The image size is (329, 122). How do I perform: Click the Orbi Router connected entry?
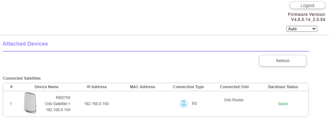tap(234, 100)
